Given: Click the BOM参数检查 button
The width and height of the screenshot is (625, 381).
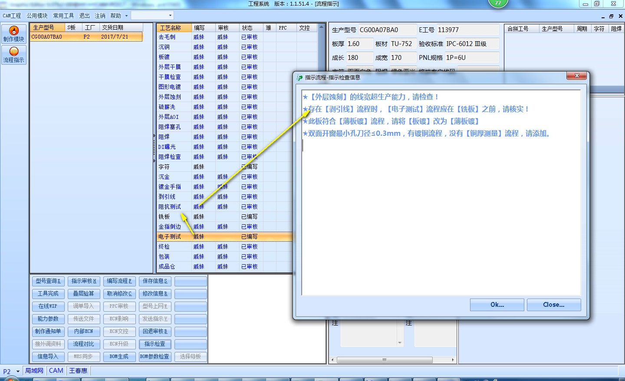Looking at the screenshot, I should (155, 357).
